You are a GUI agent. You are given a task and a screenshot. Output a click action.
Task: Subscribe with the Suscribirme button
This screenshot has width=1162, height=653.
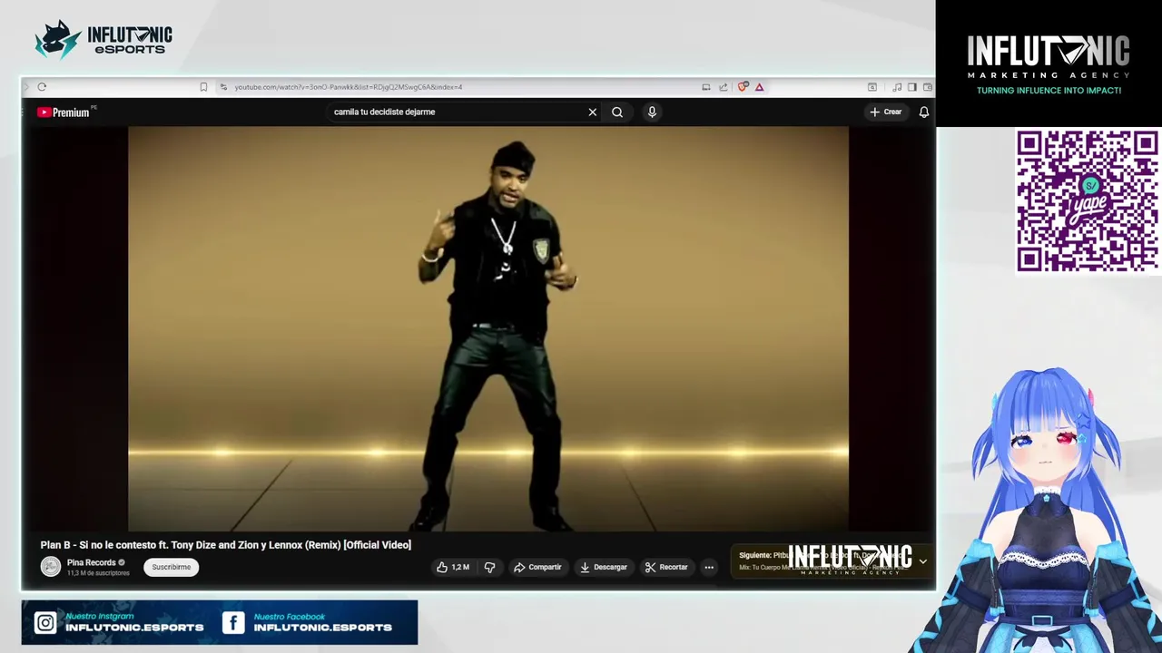click(172, 567)
